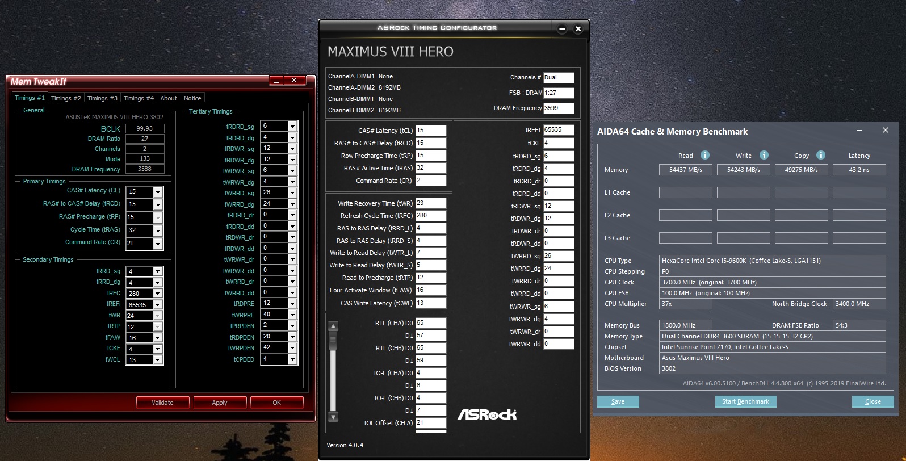Screen dimensions: 906x461
Task: Click Memory Write result 54243 MB/s
Action: [744, 170]
